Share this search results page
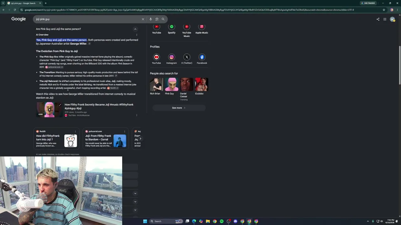 (x=378, y=19)
